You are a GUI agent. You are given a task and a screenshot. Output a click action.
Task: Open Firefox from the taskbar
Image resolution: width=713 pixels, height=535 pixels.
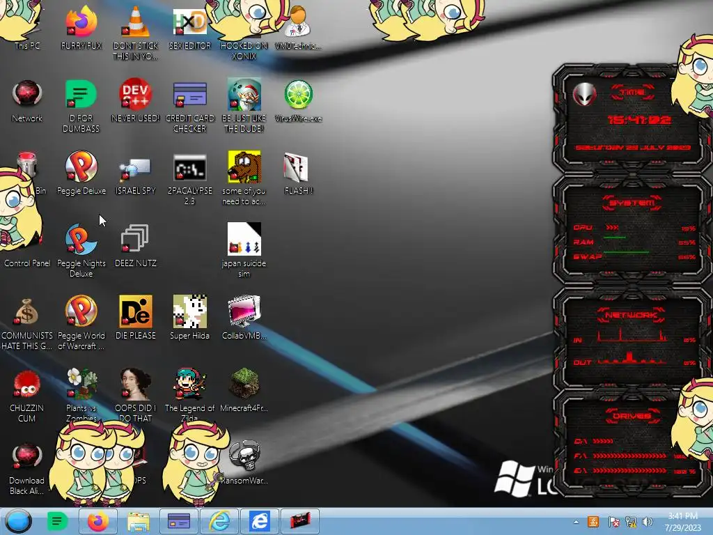coord(97,521)
